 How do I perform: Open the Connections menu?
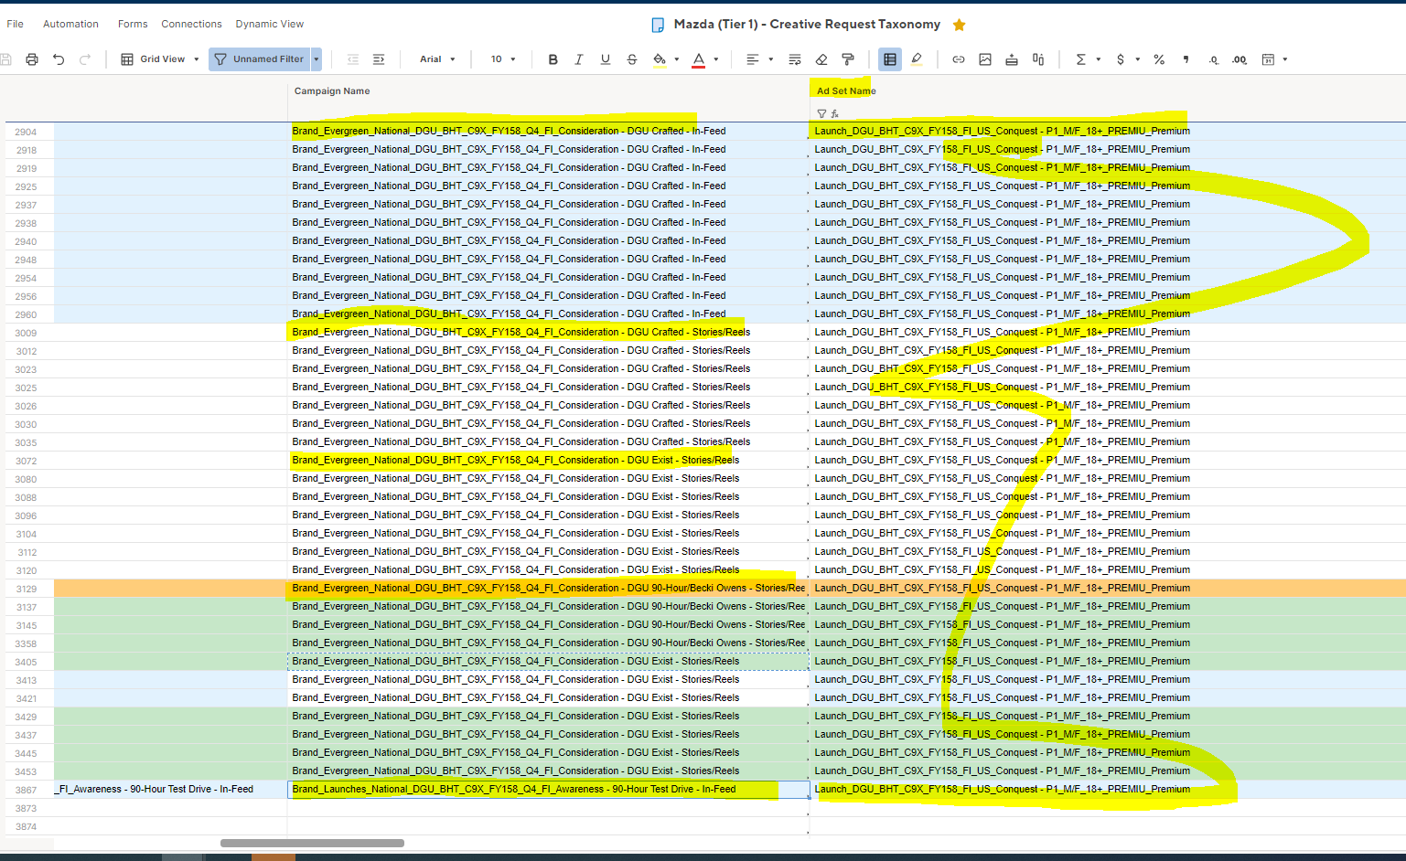click(x=191, y=24)
